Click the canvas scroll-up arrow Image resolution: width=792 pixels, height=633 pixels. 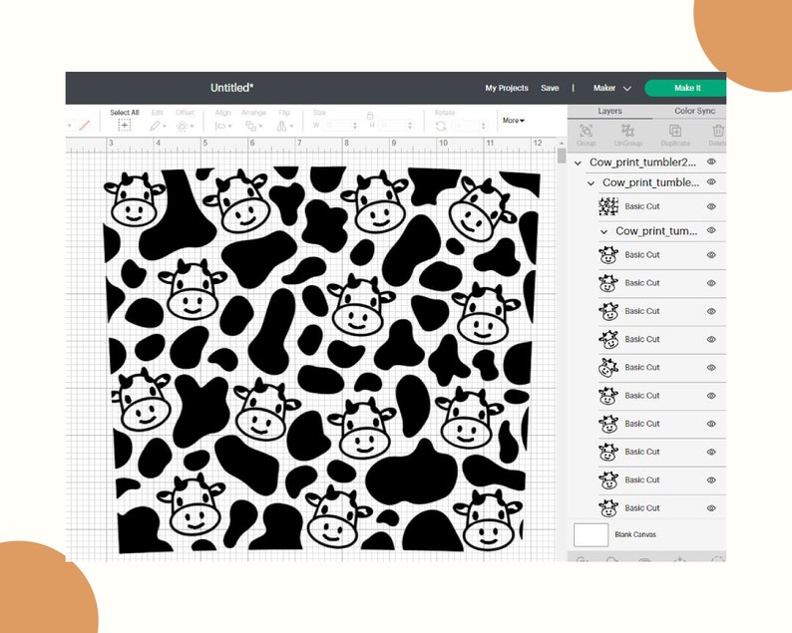coord(562,143)
